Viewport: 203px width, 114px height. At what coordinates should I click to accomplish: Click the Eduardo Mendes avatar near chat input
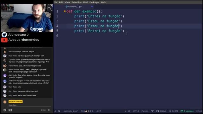pyautogui.click(x=5, y=102)
